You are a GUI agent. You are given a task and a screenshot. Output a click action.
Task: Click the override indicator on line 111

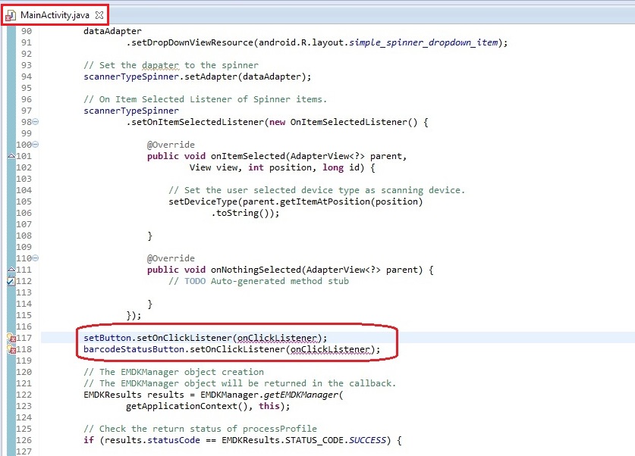(x=11, y=270)
